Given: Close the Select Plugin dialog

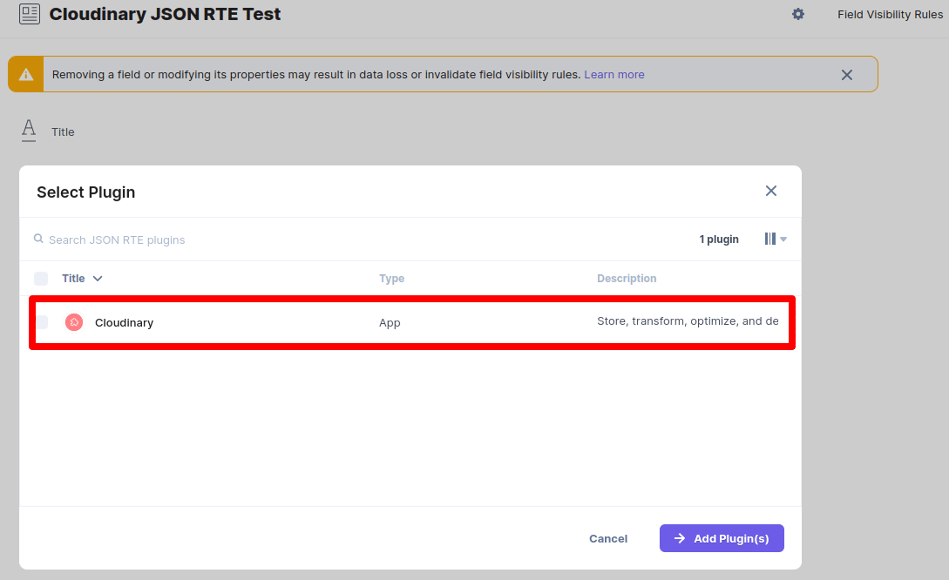Looking at the screenshot, I should point(771,191).
